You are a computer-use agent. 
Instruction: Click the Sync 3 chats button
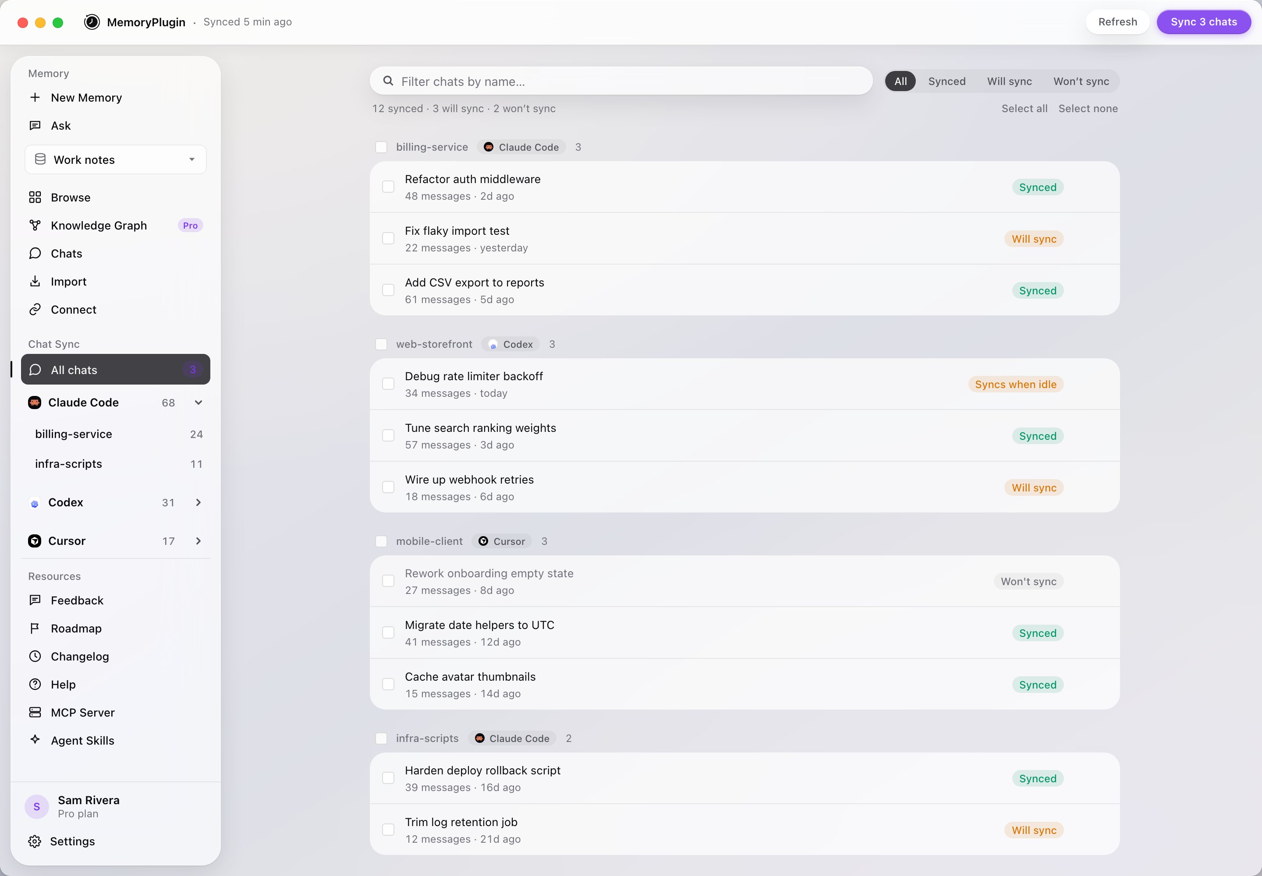pyautogui.click(x=1204, y=22)
